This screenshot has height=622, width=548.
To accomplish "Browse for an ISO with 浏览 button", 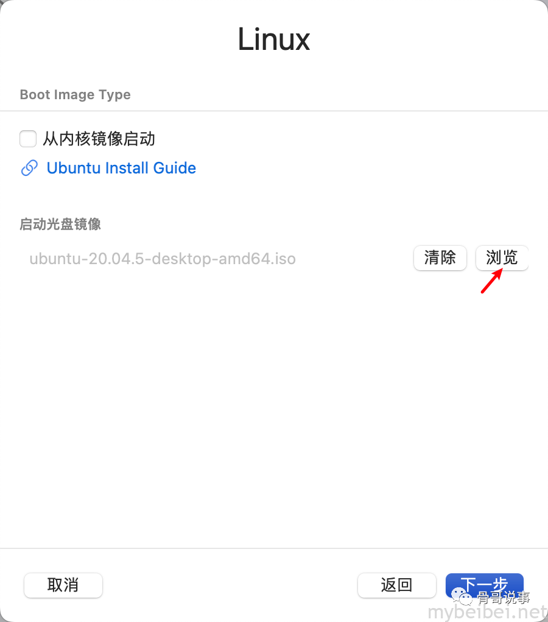I will tap(502, 258).
